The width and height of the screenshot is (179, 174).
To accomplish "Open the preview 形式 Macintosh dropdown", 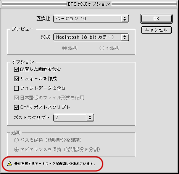I will coord(91,37).
